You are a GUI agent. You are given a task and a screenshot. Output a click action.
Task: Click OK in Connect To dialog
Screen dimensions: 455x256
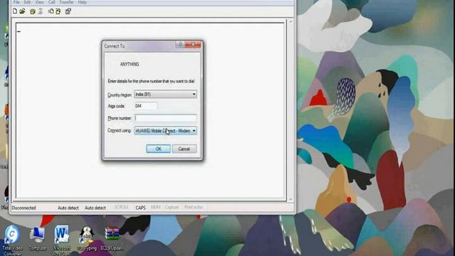(x=159, y=149)
